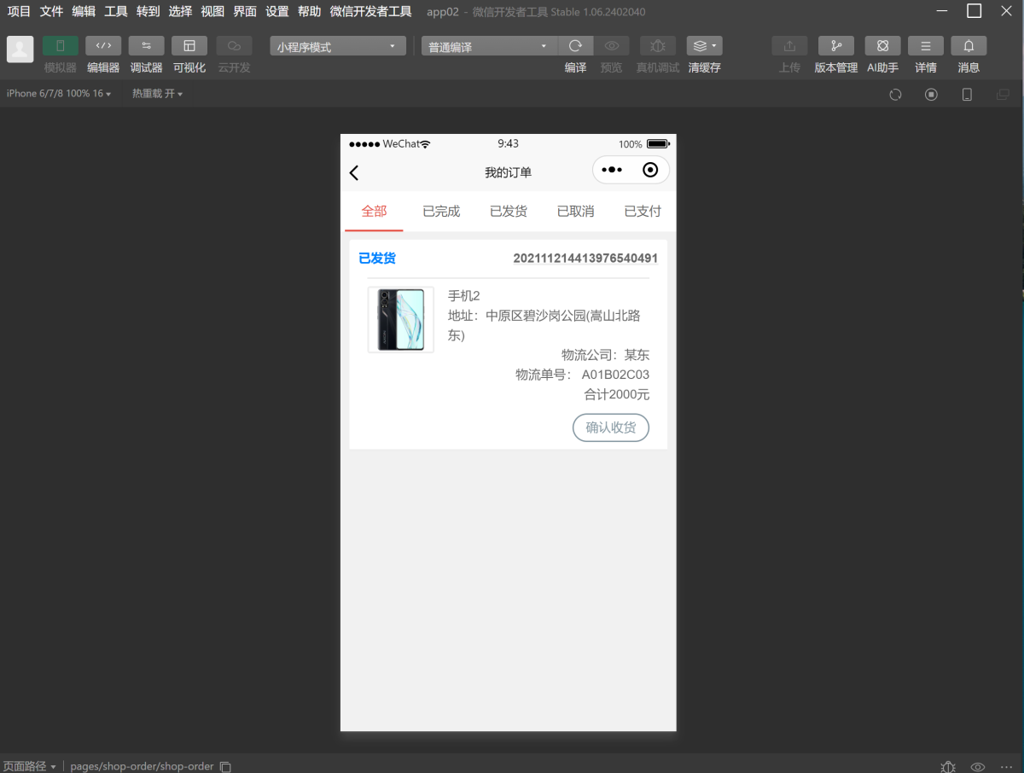Open version management icon
Viewport: 1024px width, 773px height.
835,46
